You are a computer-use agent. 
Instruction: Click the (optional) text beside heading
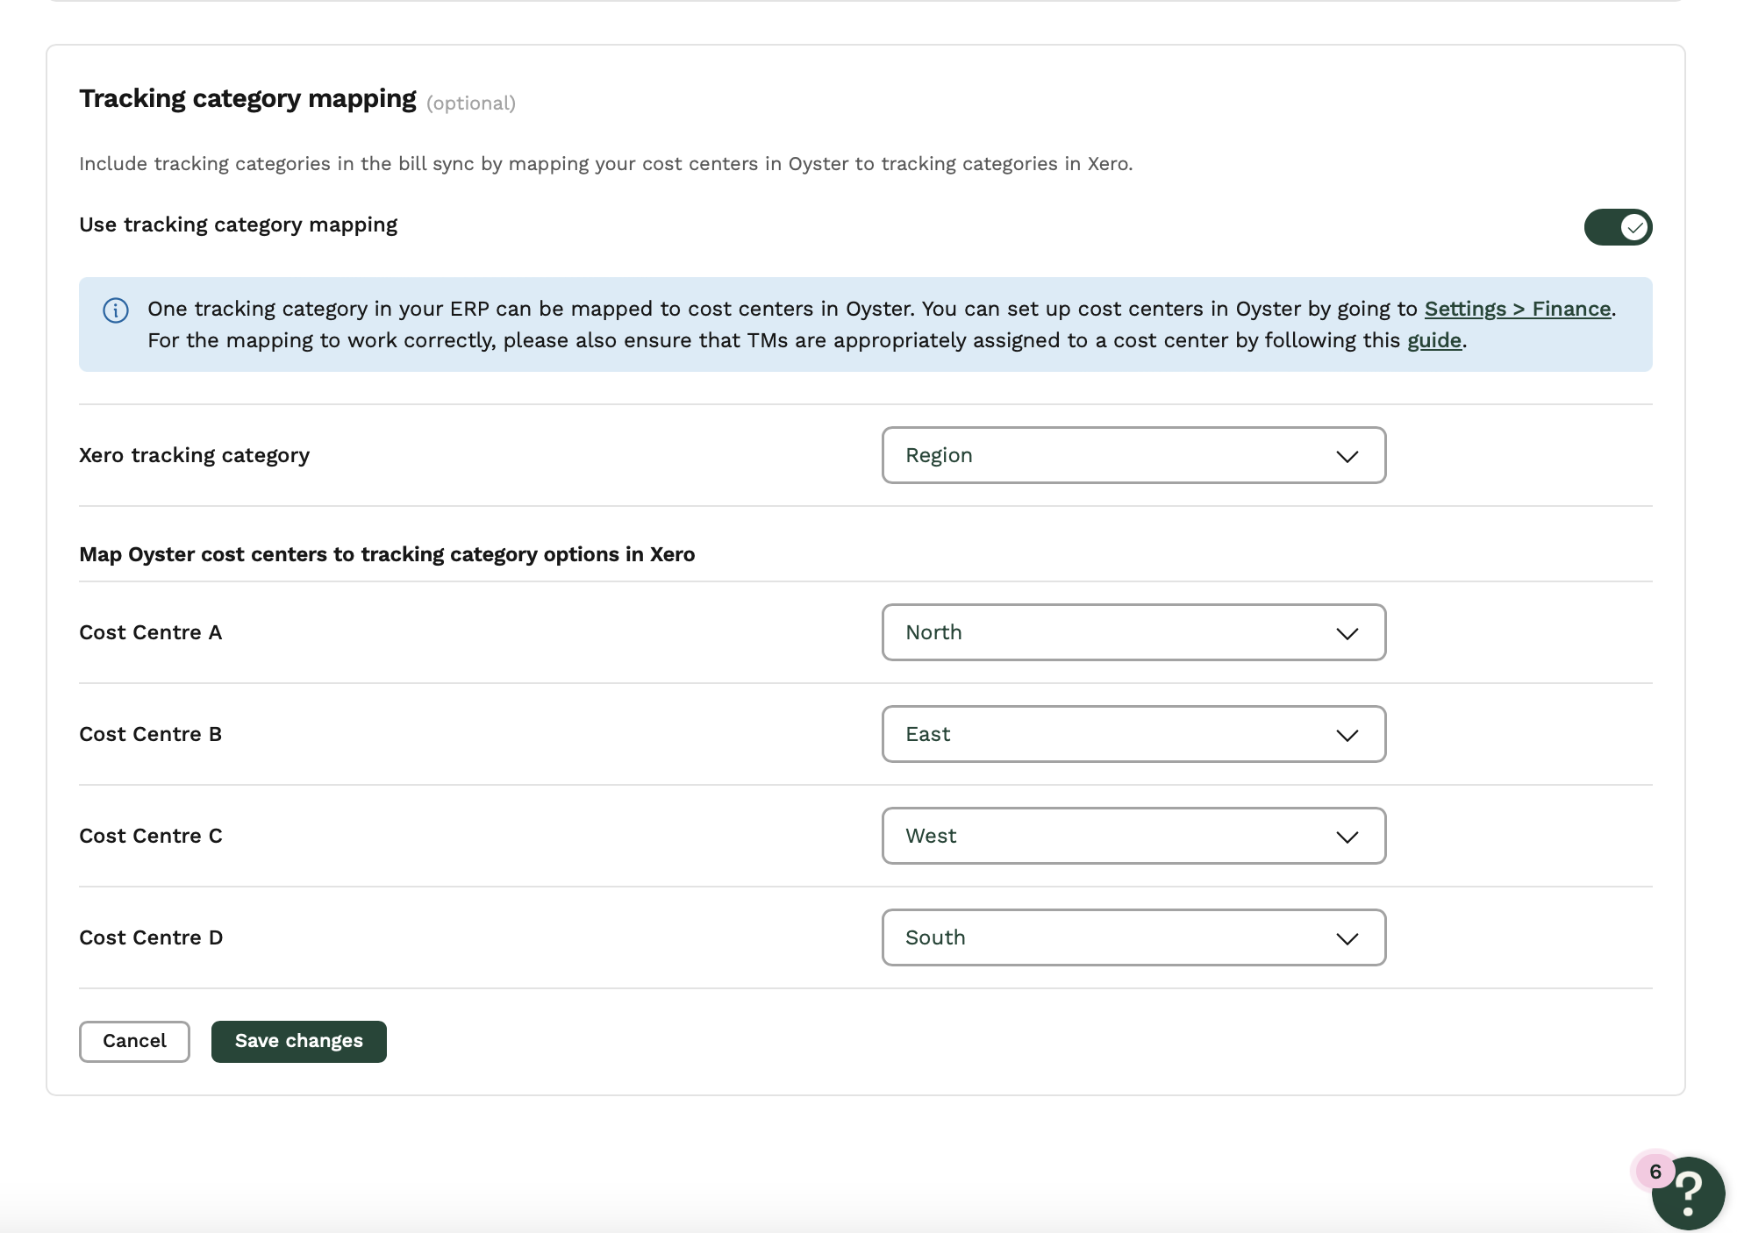(x=471, y=103)
